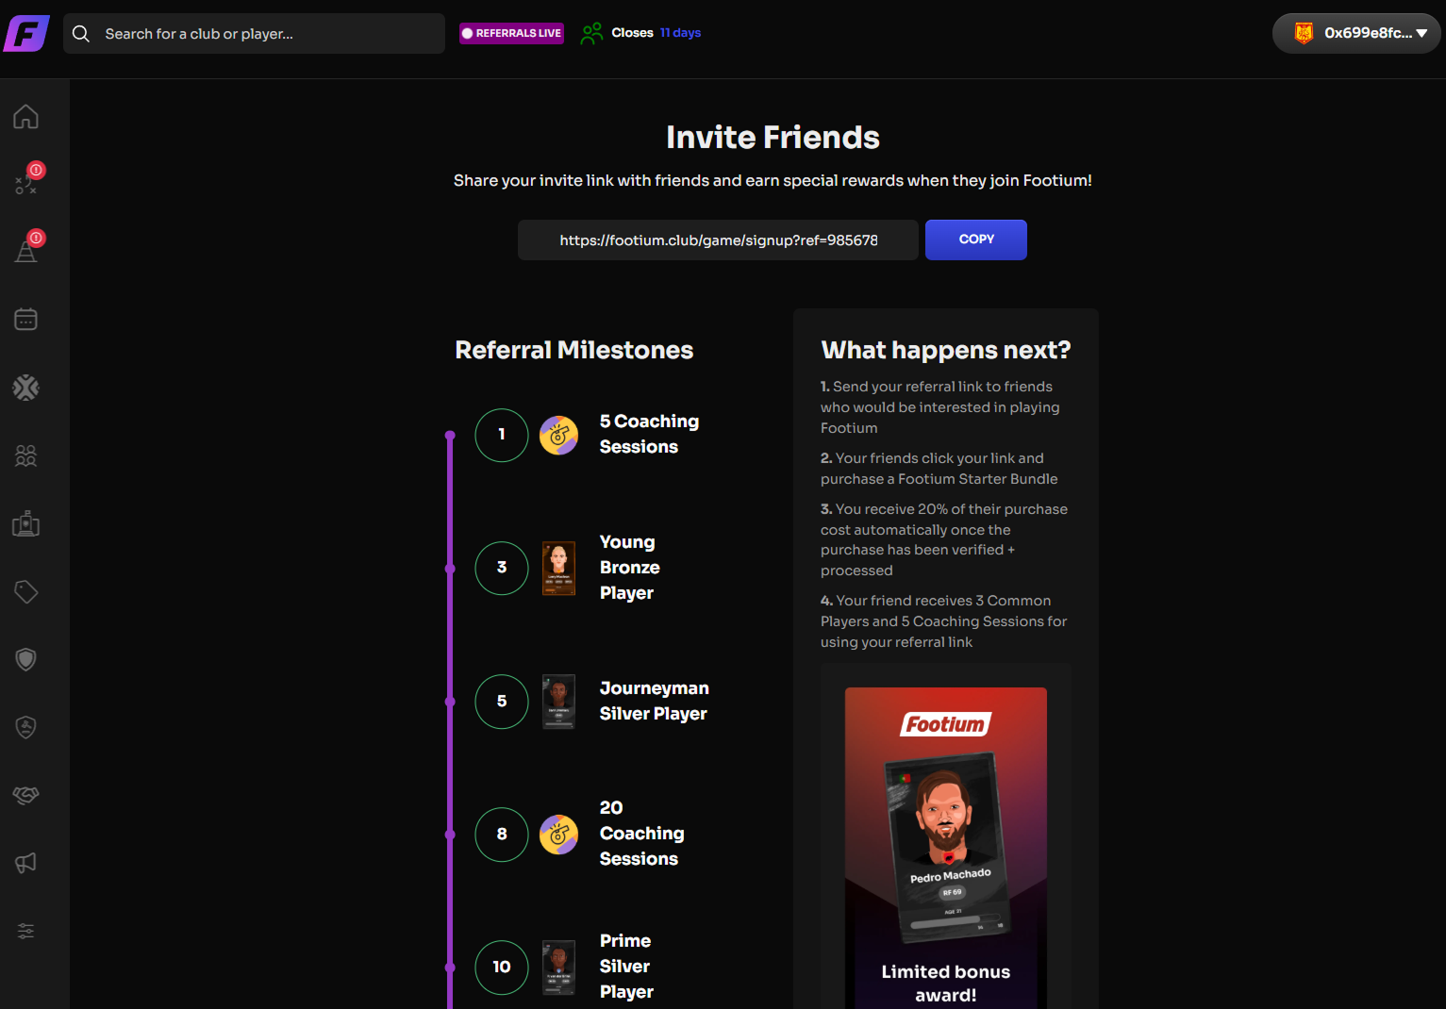The width and height of the screenshot is (1446, 1009).
Task: Click the green friends icon beside Closes
Action: pyautogui.click(x=591, y=33)
